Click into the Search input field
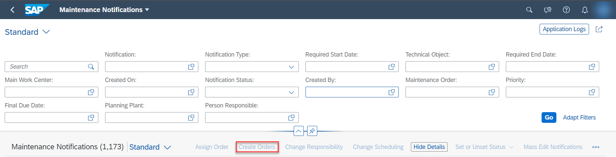 (51, 67)
